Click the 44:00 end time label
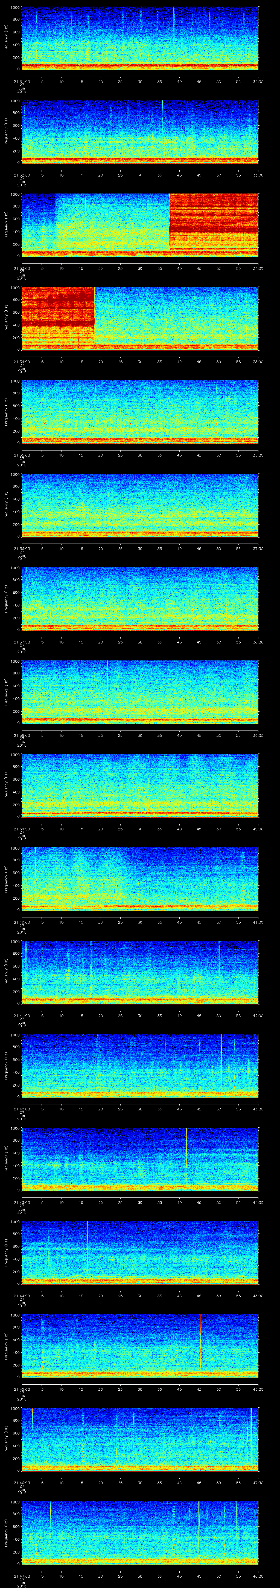 [258, 1203]
